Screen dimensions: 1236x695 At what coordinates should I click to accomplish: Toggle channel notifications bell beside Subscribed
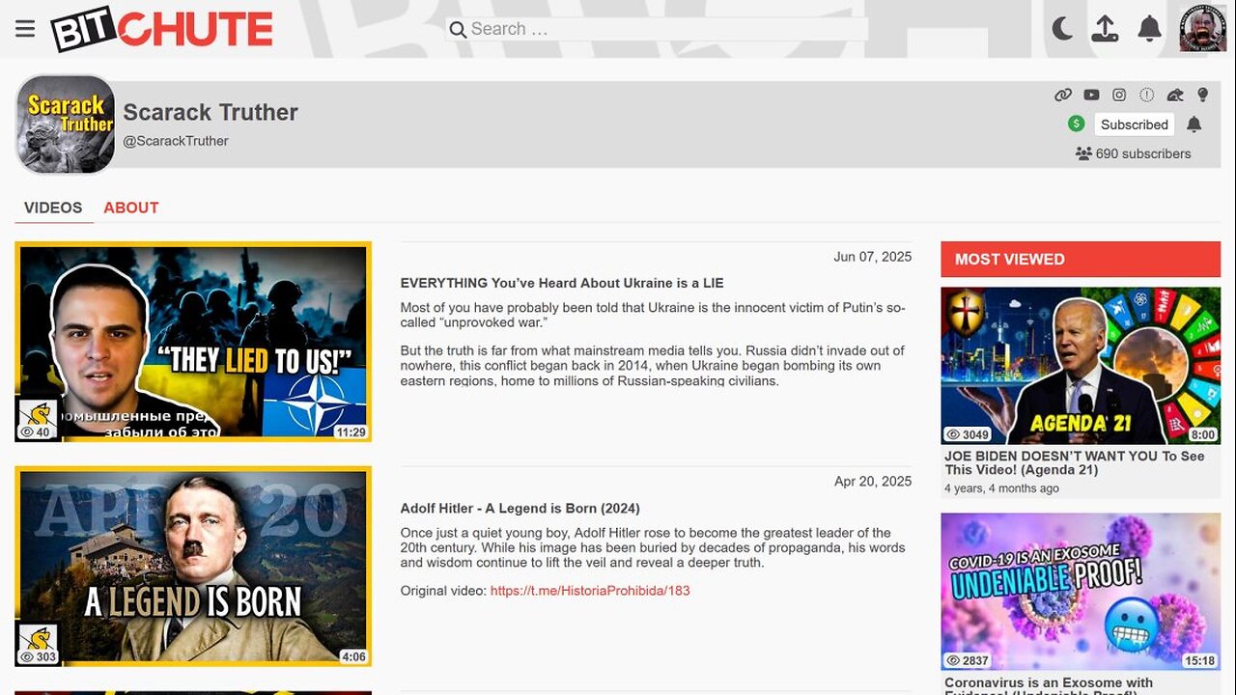coord(1194,125)
